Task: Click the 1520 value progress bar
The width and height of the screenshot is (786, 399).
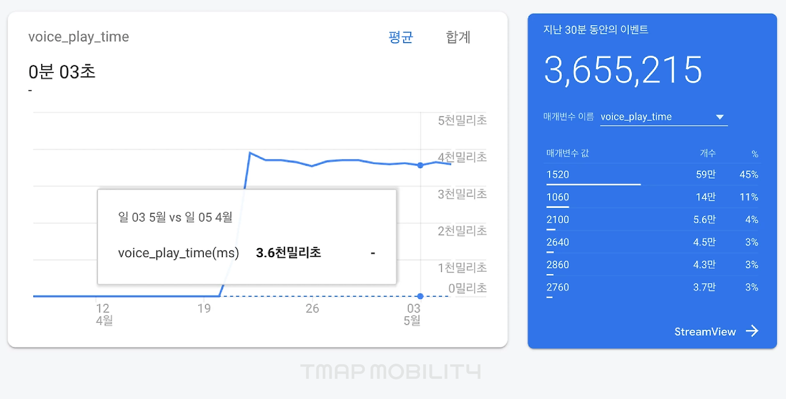Action: [593, 183]
